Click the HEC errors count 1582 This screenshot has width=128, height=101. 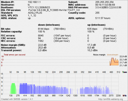coord(41,41)
